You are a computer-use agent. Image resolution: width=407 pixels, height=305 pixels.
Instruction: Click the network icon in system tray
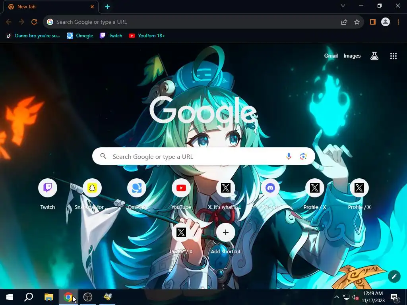(x=346, y=297)
